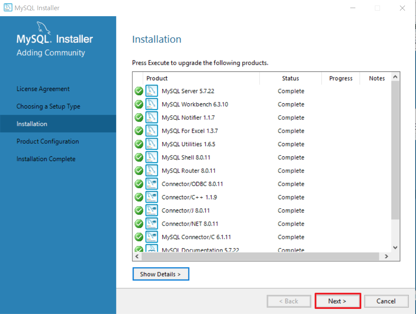Click green checkmark beside Connector/C++ 1.1.9
The height and width of the screenshot is (314, 416).
[139, 197]
